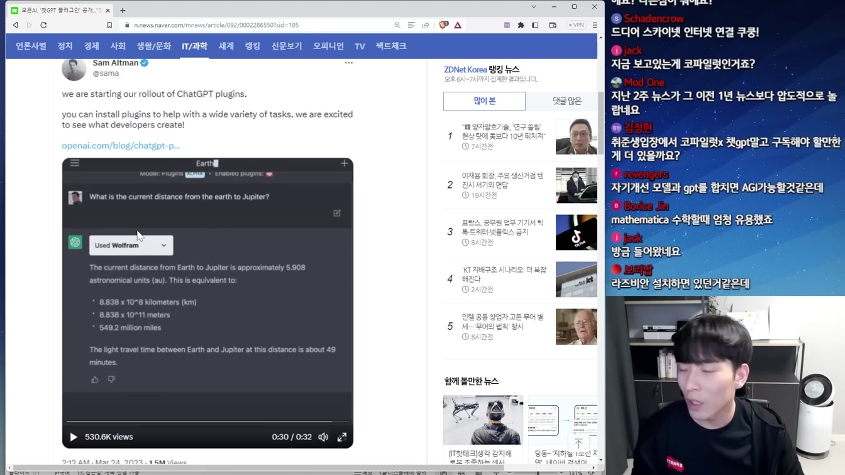This screenshot has height=475, width=845.
Task: Open the 정치 news section
Action: (65, 46)
